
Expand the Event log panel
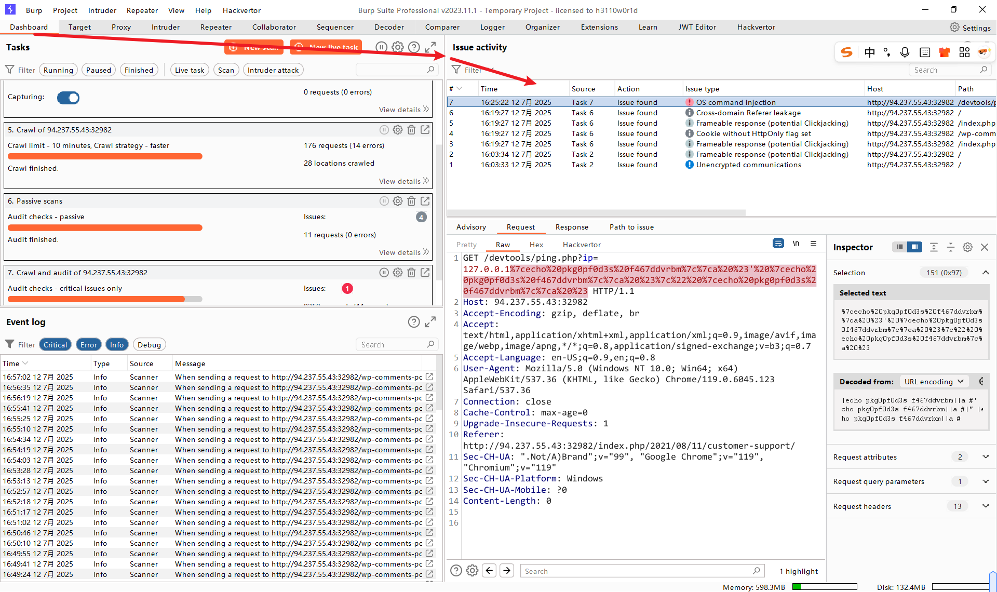coord(430,322)
